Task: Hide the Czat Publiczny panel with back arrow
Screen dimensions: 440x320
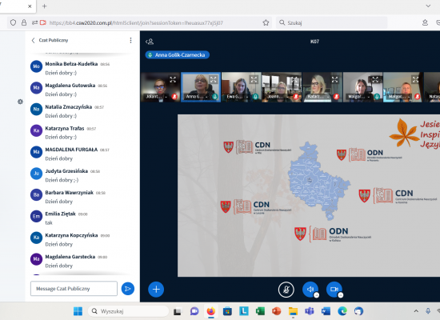Action: point(33,41)
